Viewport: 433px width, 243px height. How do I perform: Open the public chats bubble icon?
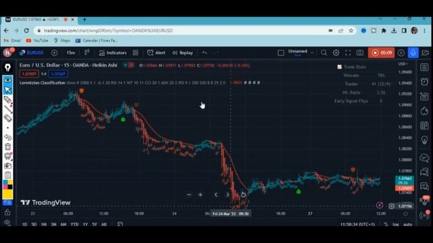[x=424, y=158]
